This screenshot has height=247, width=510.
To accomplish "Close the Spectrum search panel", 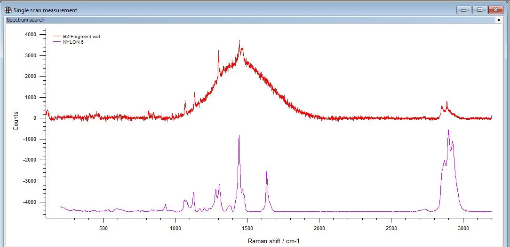I will [499, 20].
